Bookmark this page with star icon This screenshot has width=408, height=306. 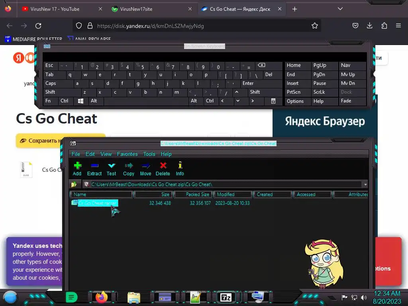(x=315, y=25)
